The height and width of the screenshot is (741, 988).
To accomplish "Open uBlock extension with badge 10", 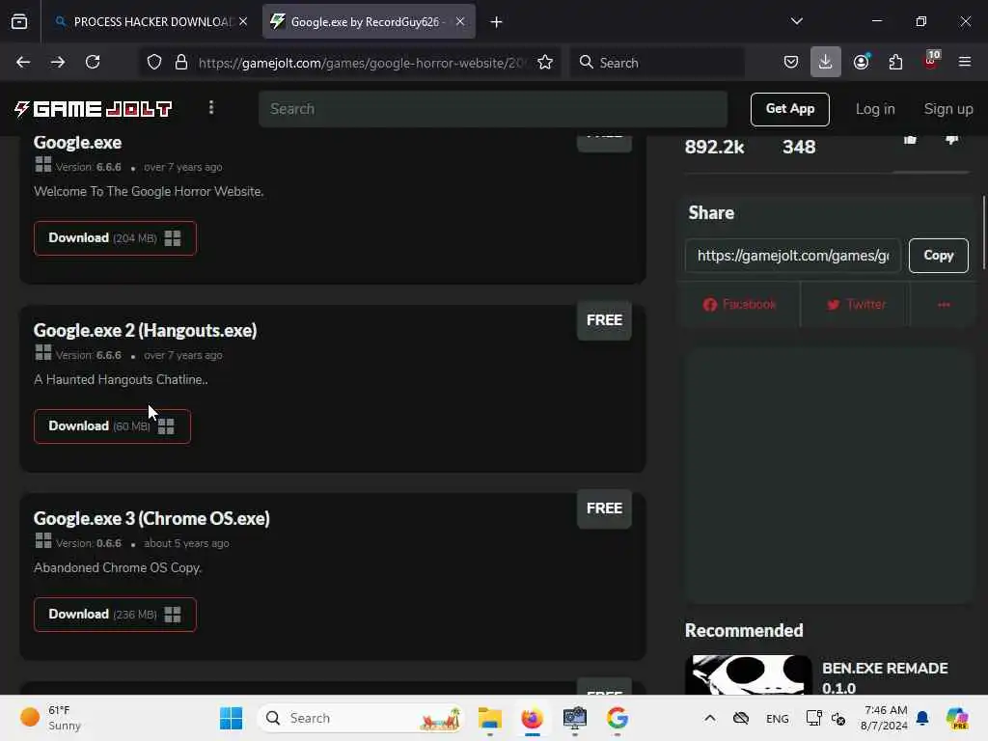I will click(x=931, y=61).
